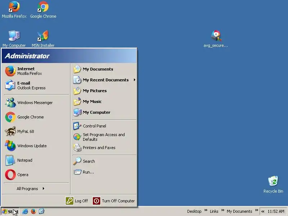Expand My Recent Documents submenu
The image size is (288, 216).
104,80
